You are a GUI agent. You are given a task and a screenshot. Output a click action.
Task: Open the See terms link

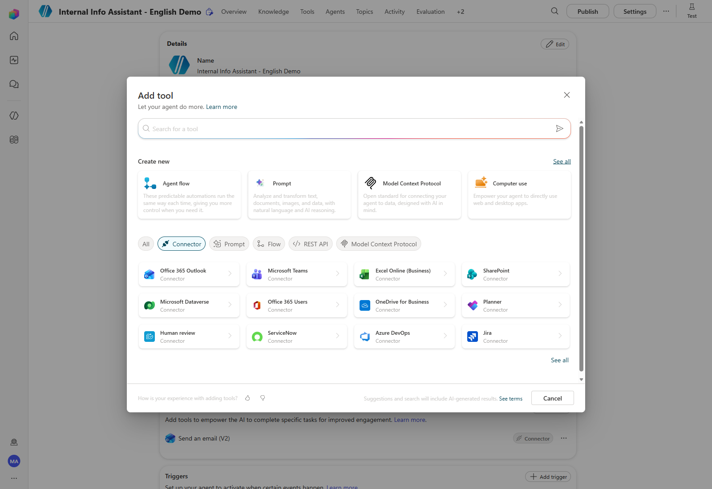coord(511,399)
